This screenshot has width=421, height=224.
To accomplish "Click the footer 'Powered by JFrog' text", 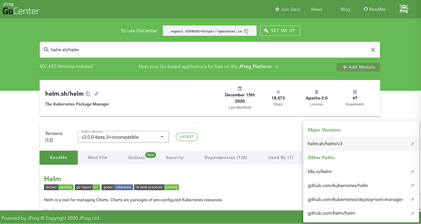I will (x=51, y=218).
